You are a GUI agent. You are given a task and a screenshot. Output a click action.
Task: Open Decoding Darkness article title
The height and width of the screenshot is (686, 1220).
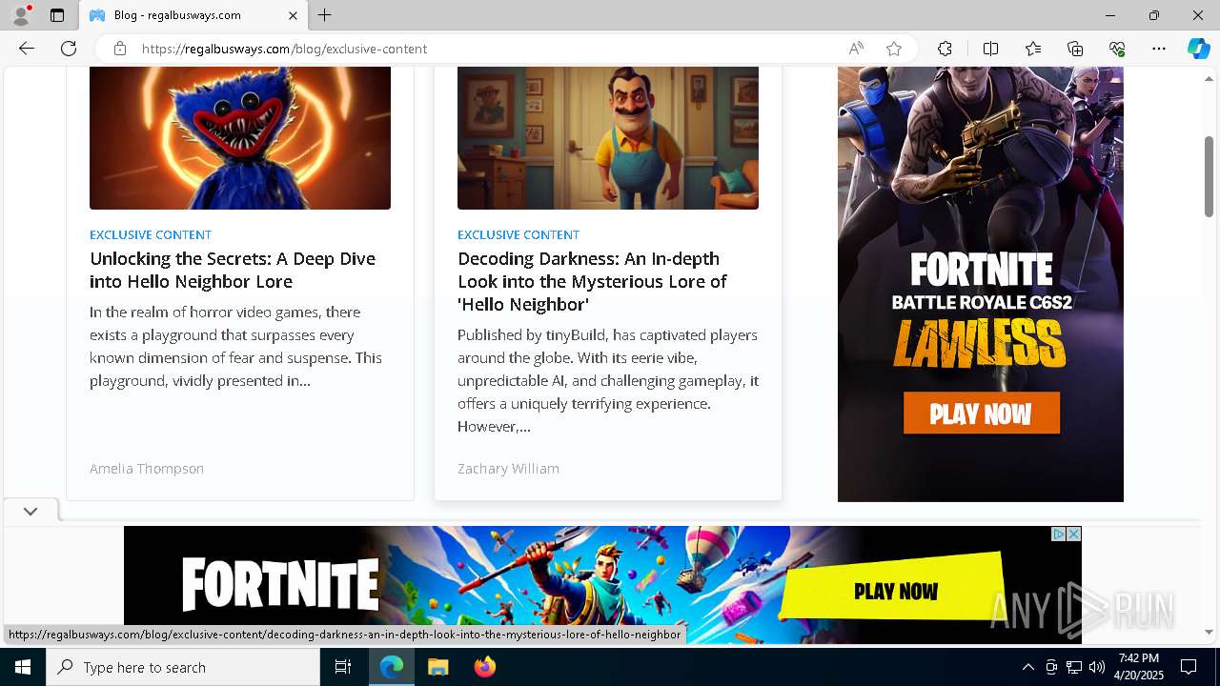click(592, 281)
